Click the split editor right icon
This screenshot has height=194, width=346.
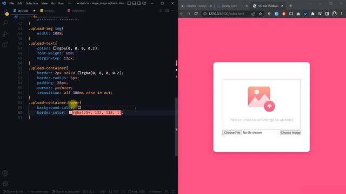[167, 11]
